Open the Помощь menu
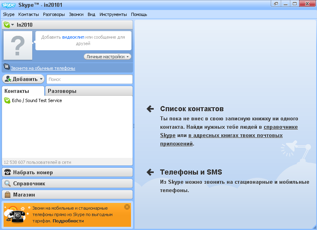The height and width of the screenshot is (230, 317). click(139, 15)
